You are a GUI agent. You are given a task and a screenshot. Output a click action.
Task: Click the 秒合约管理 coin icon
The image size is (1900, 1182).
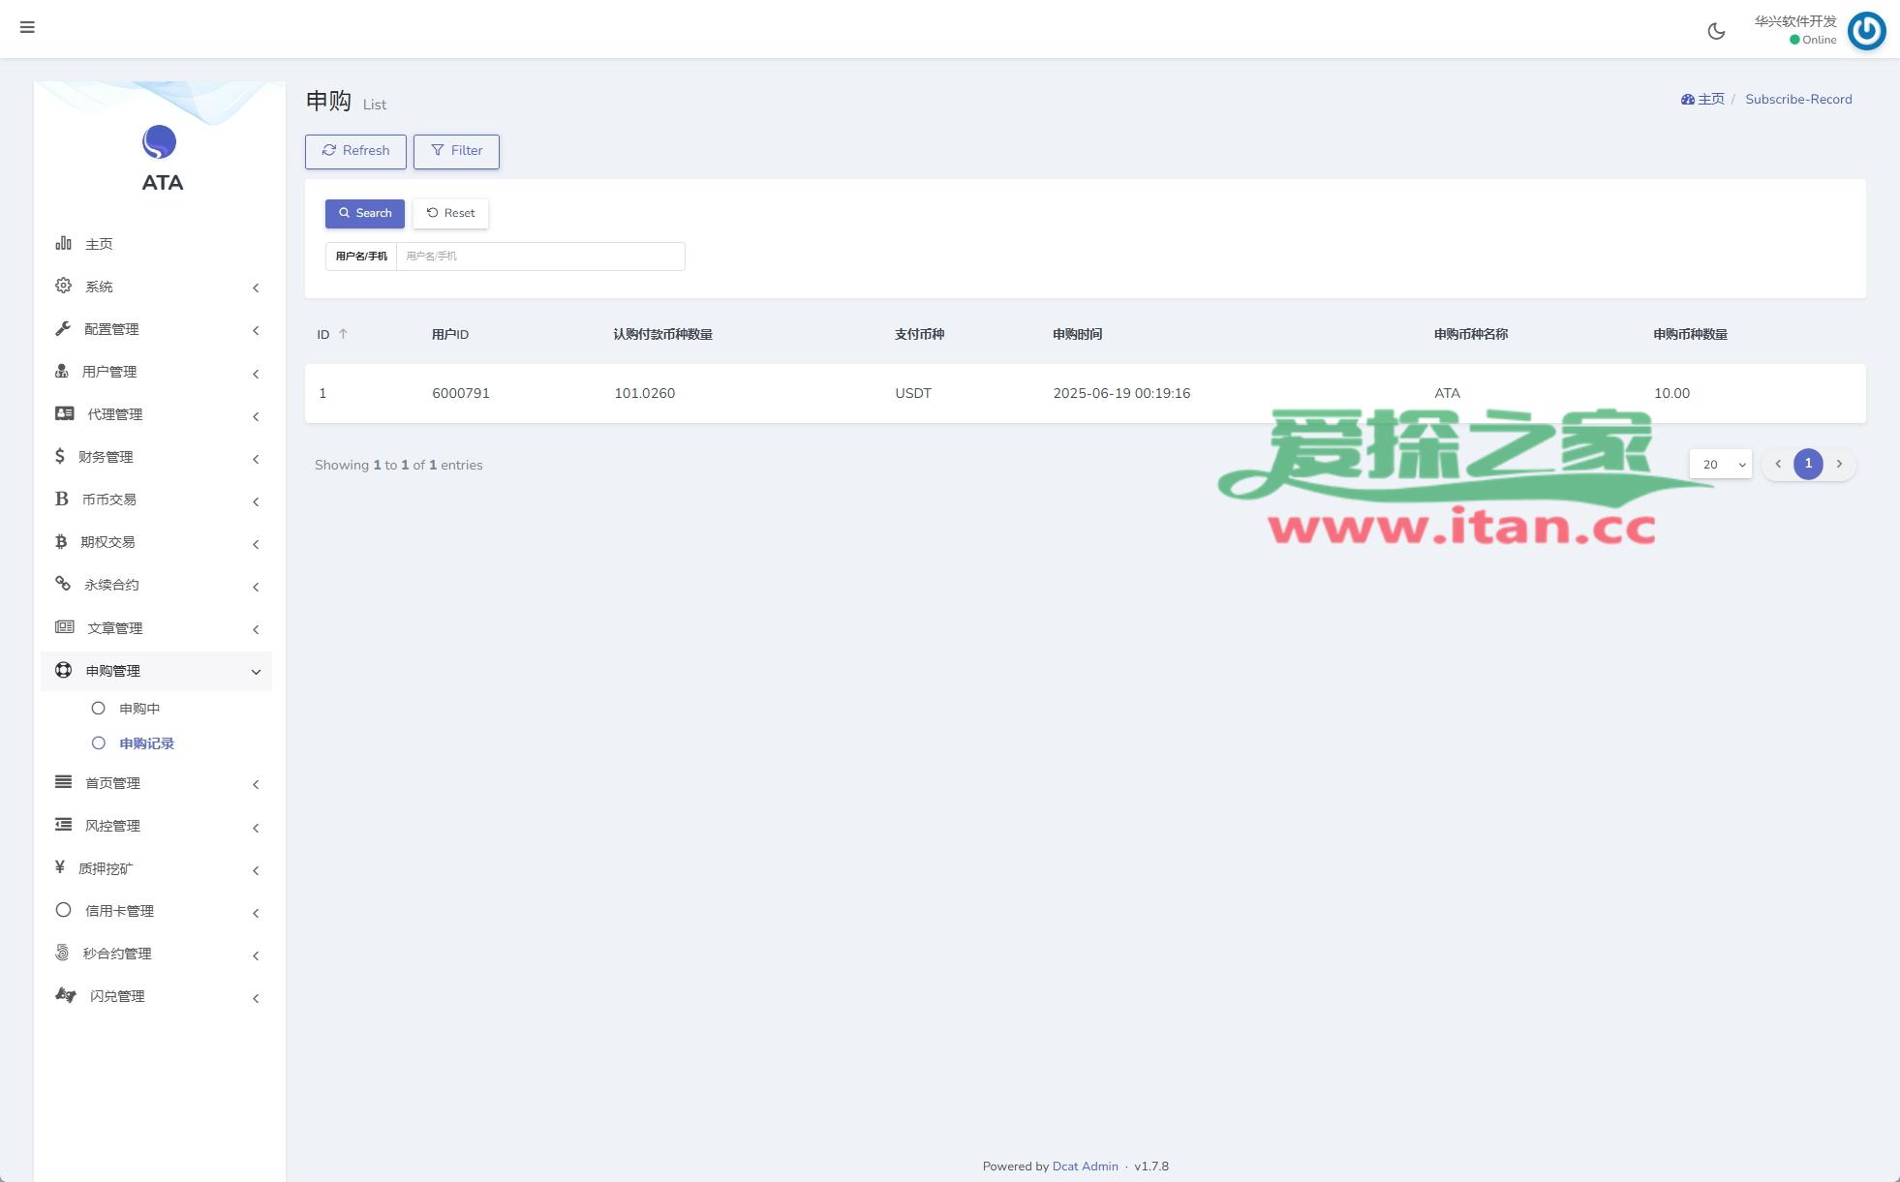[x=62, y=953]
